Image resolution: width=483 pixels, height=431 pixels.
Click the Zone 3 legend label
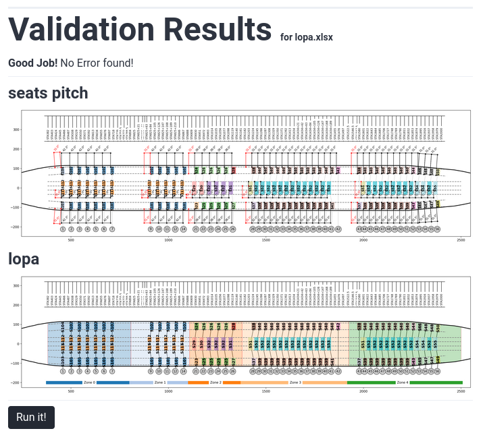(295, 382)
